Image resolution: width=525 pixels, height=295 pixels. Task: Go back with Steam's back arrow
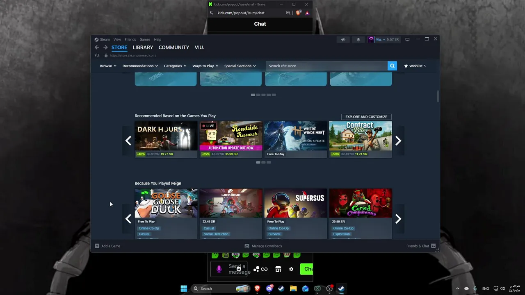coord(97,48)
